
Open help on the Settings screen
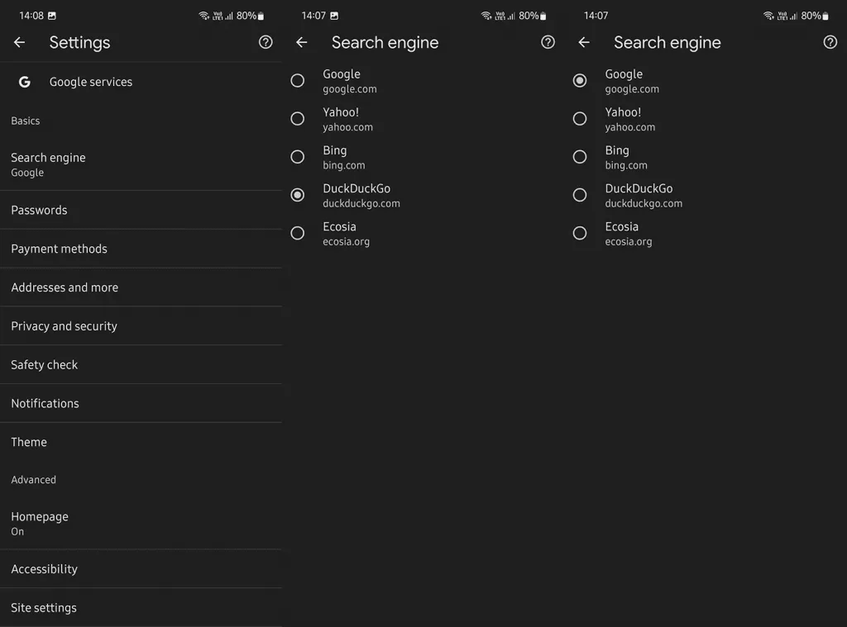click(x=266, y=42)
